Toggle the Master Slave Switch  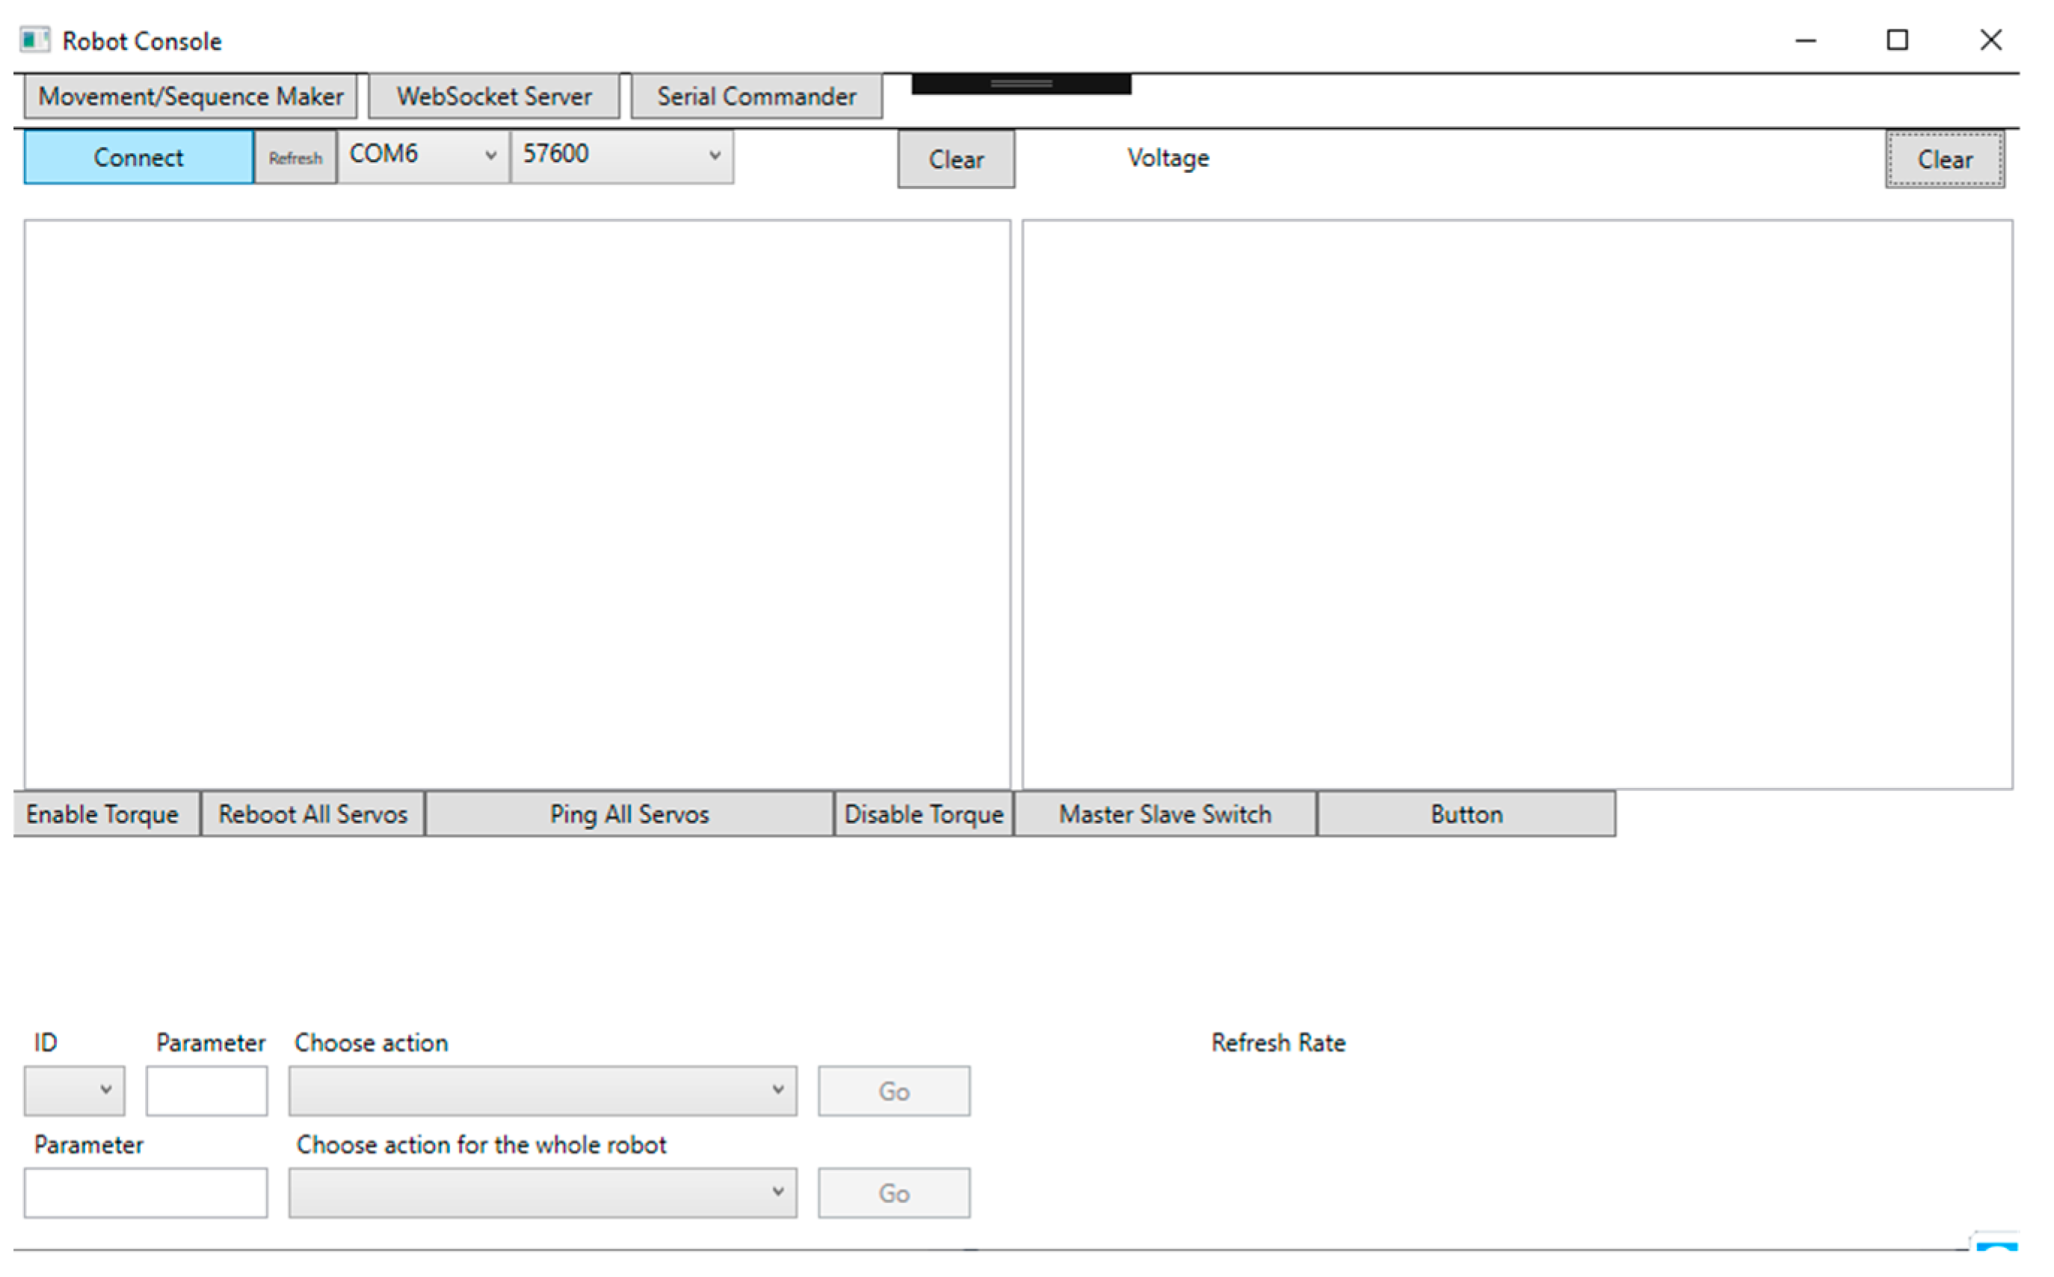pos(1165,814)
